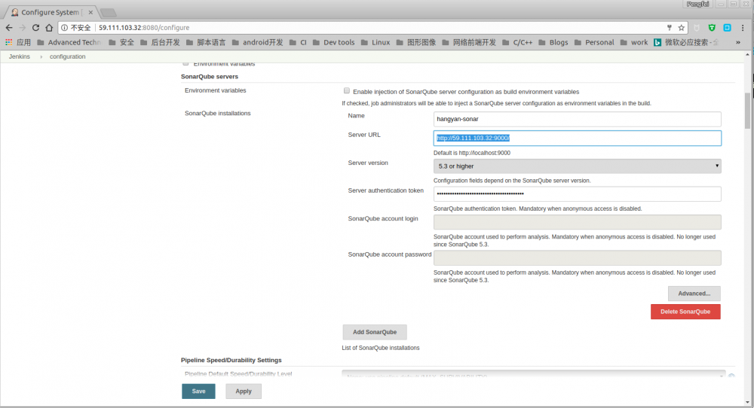Open the Advanced Techn bookmark folder
Screen dimensions: 754x408
[x=69, y=42]
